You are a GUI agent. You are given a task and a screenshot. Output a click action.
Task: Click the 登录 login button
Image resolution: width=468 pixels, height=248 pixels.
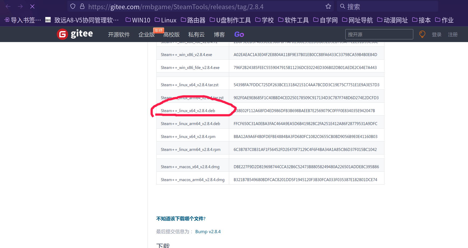click(436, 34)
